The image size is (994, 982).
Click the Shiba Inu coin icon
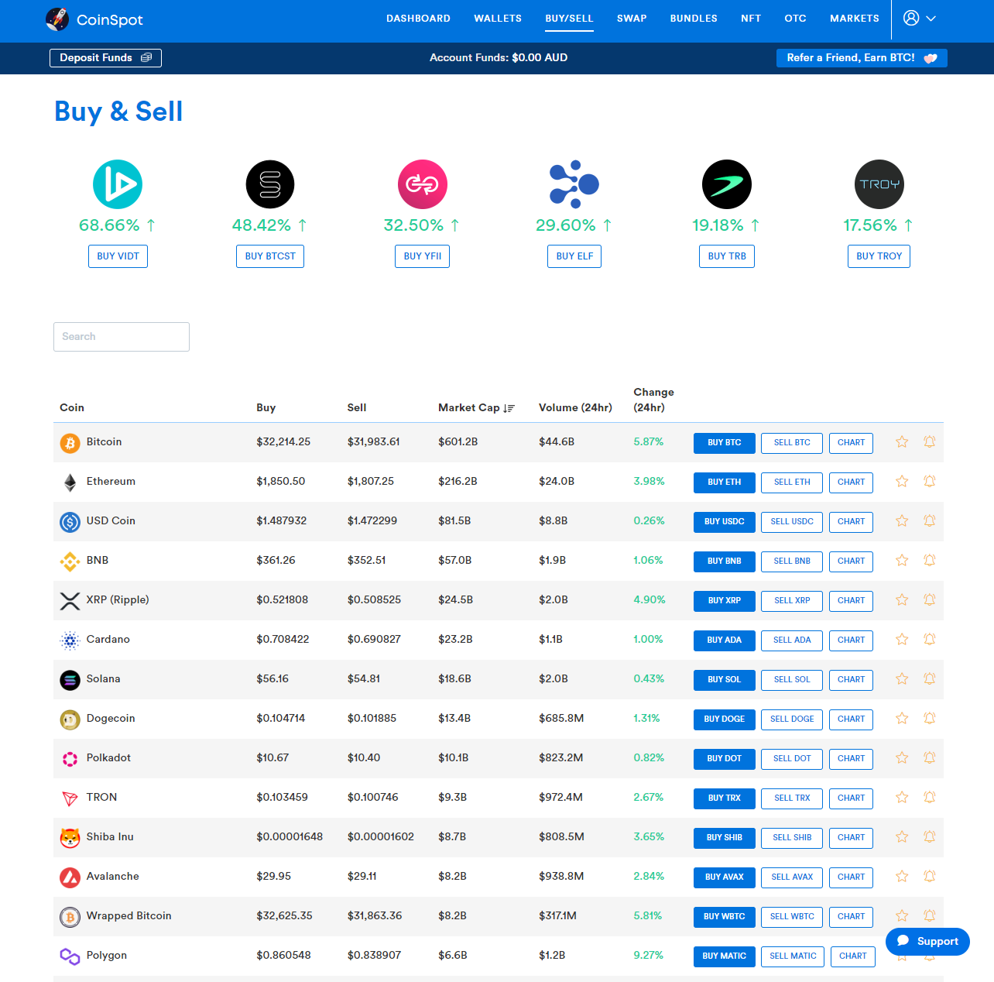click(x=70, y=838)
